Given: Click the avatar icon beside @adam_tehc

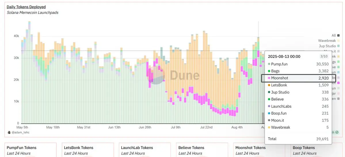Looking at the screenshot, I should tap(9, 132).
